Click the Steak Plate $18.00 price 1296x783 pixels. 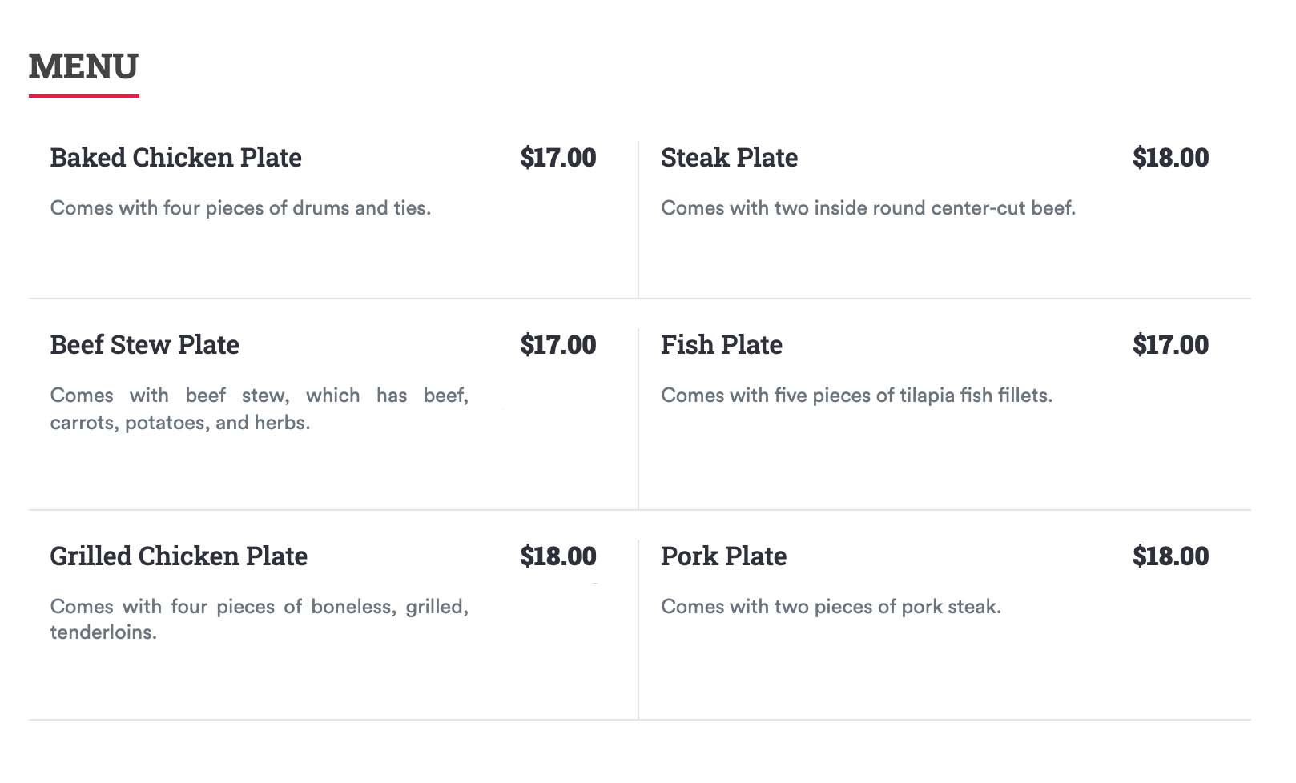tap(1169, 158)
